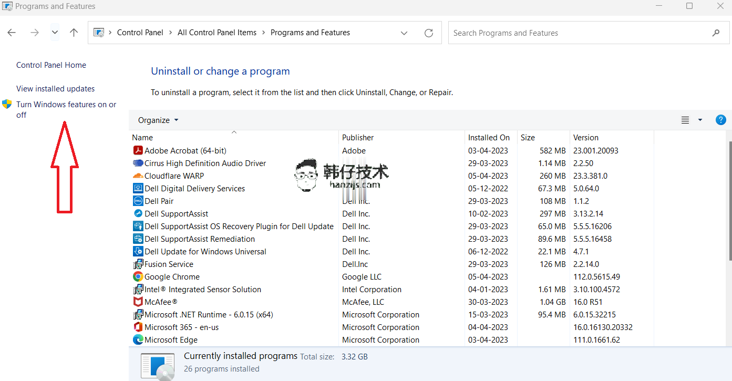
Task: Open Turn Windows features on or off
Action: click(x=66, y=110)
